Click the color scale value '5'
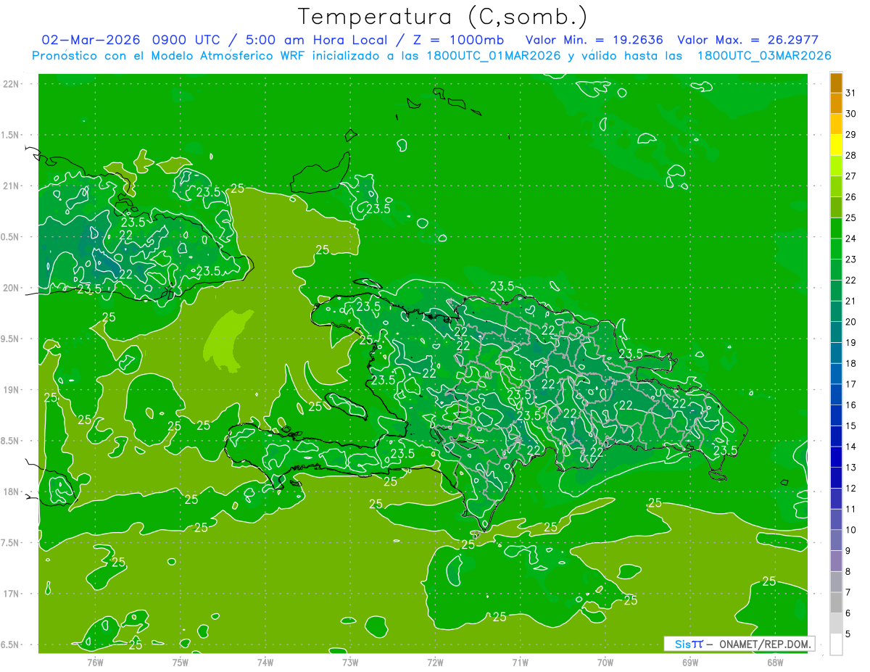This screenshot has height=672, width=870. point(848,634)
